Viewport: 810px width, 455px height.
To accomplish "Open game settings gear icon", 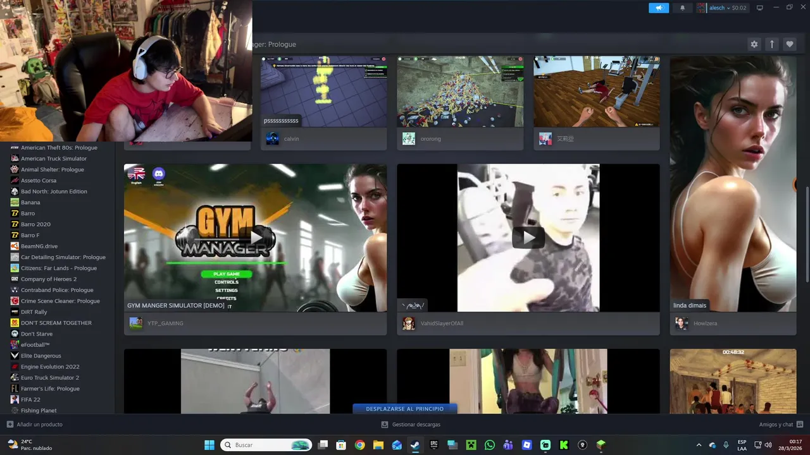I will point(754,44).
